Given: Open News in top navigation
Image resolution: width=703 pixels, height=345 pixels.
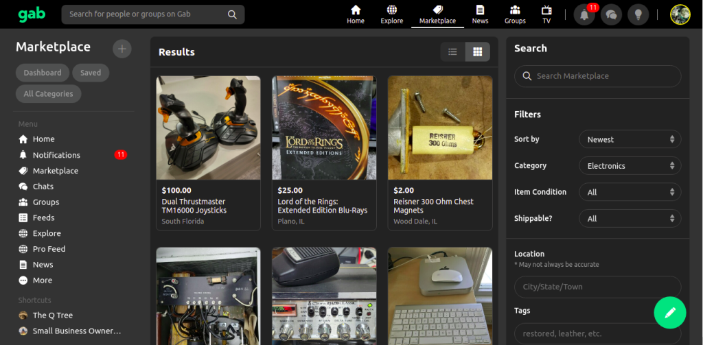Looking at the screenshot, I should coord(480,14).
